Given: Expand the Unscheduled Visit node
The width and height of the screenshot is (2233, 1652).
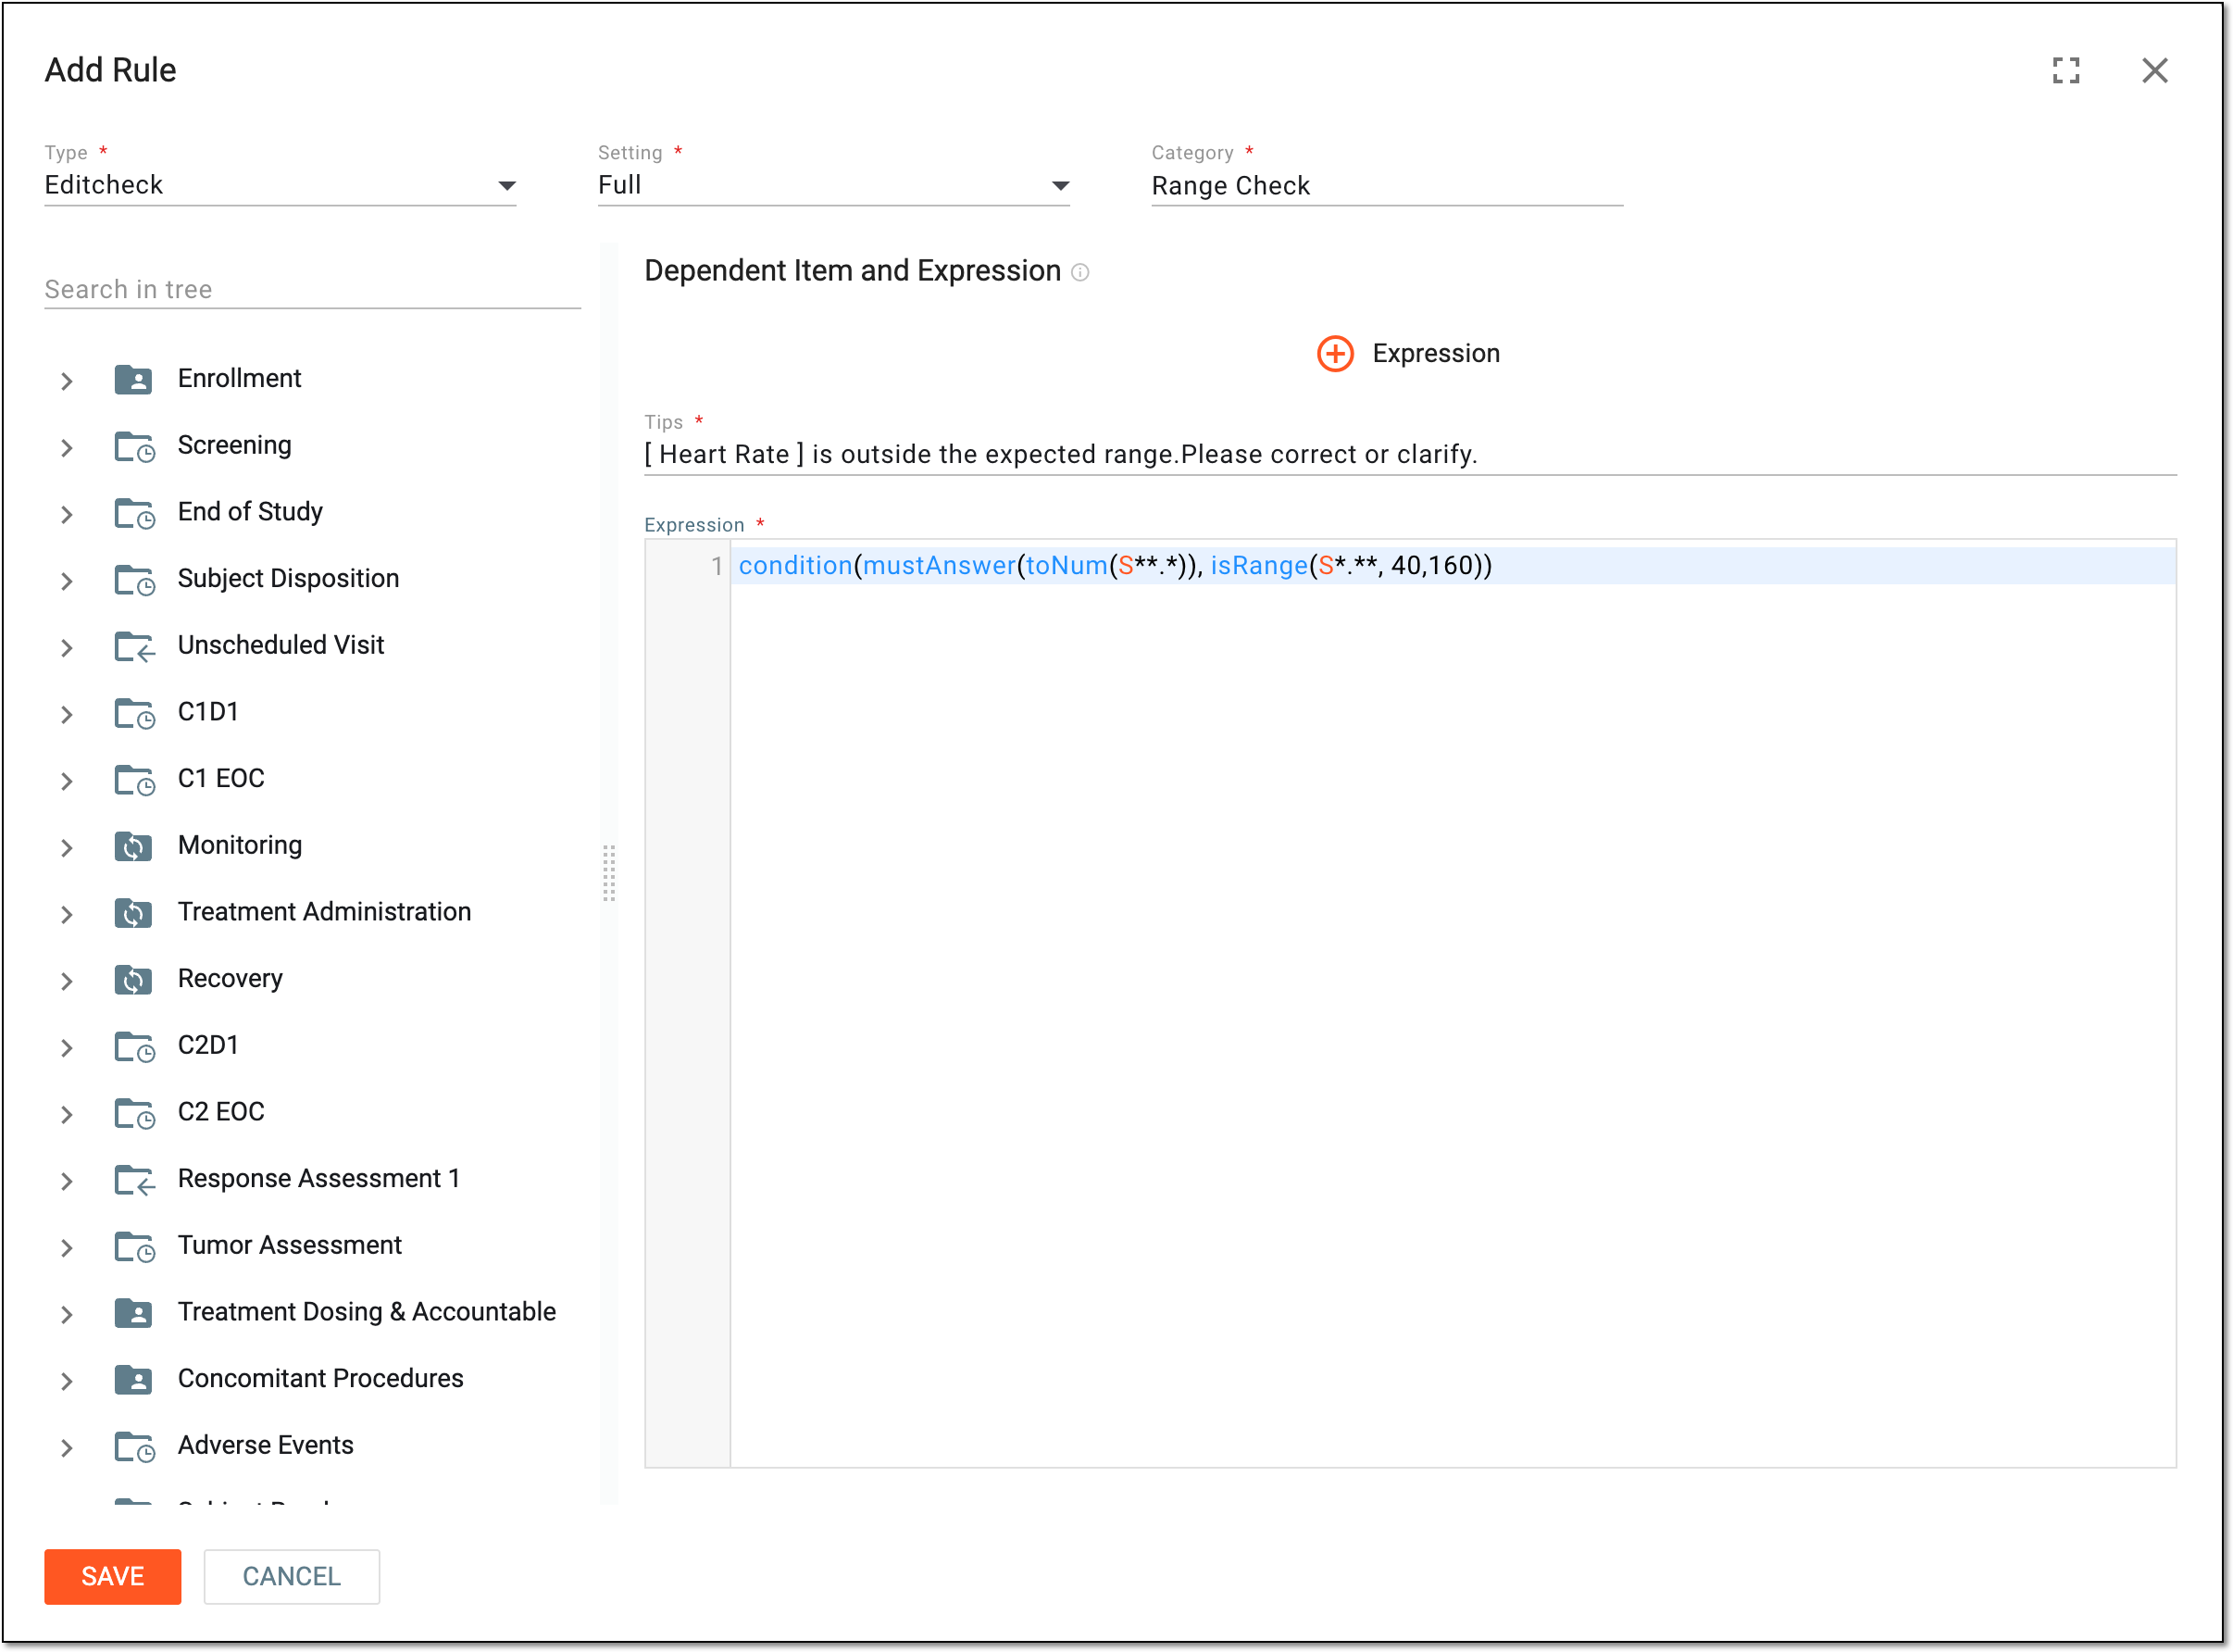Looking at the screenshot, I should (x=67, y=648).
